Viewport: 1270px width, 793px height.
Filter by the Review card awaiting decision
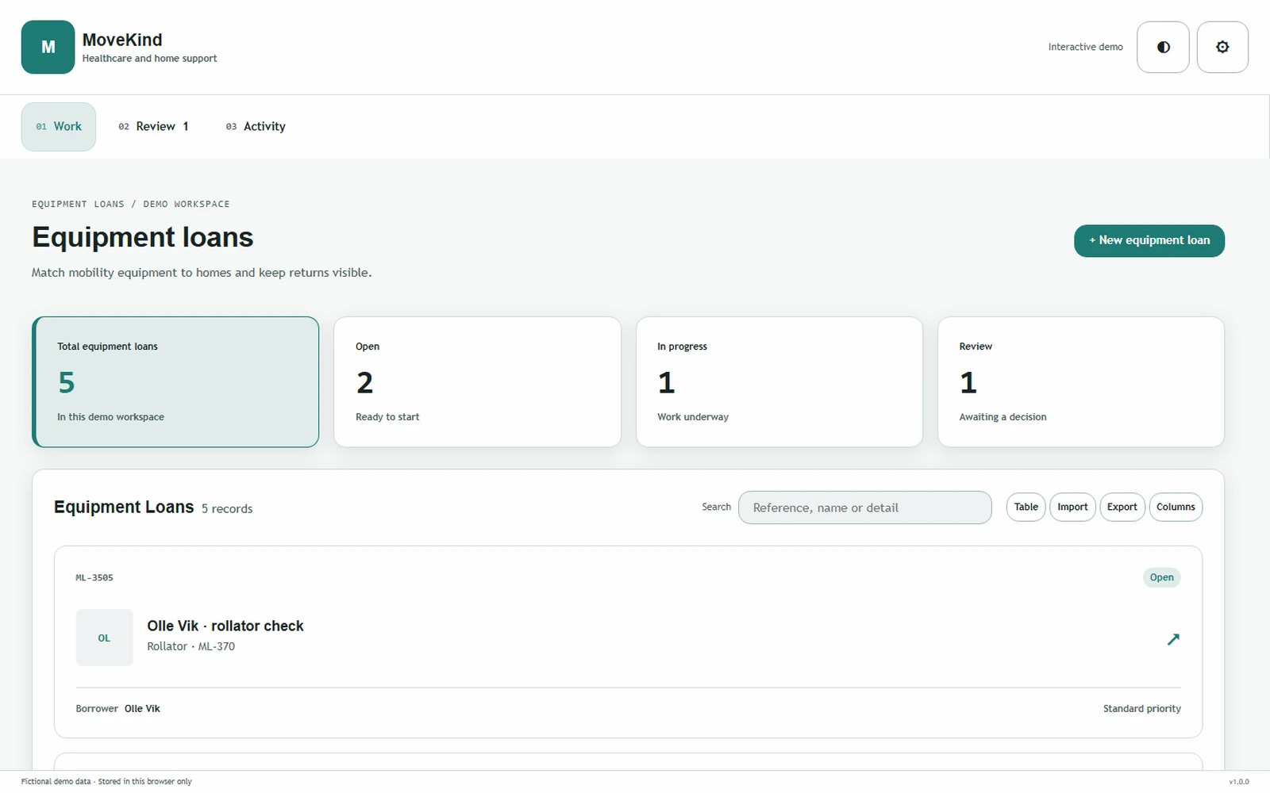[x=1081, y=381]
